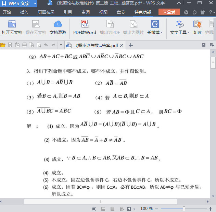216x212 pixels.
Task: Open the 页面布局 ribbon tab
Action: coord(46,12)
